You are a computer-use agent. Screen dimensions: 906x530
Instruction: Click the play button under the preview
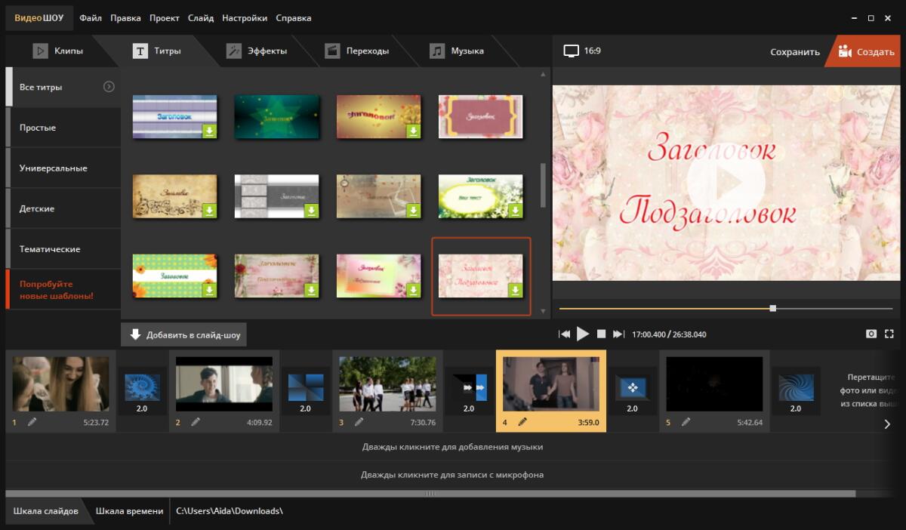point(583,334)
